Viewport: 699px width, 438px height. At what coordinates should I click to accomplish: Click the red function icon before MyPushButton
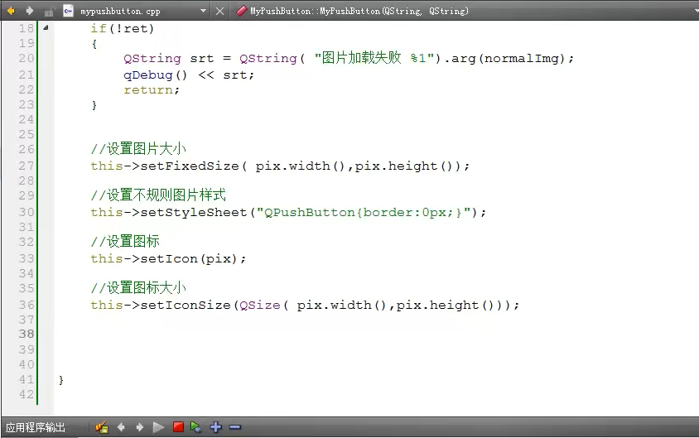tap(241, 11)
